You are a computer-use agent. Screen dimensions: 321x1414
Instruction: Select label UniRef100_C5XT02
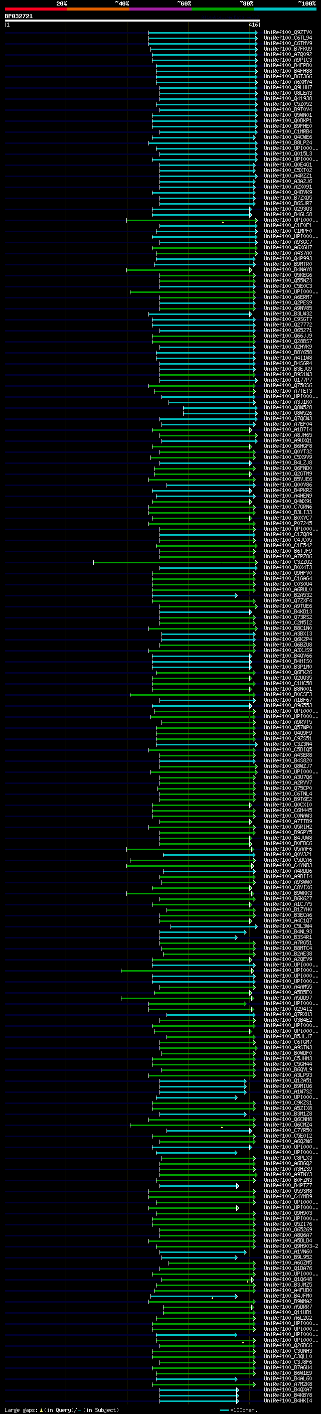pos(287,170)
